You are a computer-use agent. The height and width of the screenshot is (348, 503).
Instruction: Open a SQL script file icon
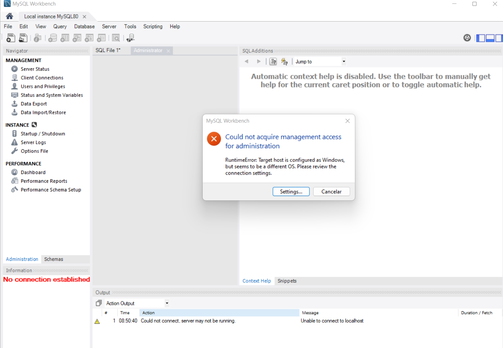(x=23, y=38)
